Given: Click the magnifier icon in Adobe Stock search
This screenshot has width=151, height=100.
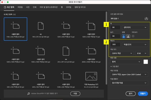Looking at the screenshot, I should pos(28,93).
